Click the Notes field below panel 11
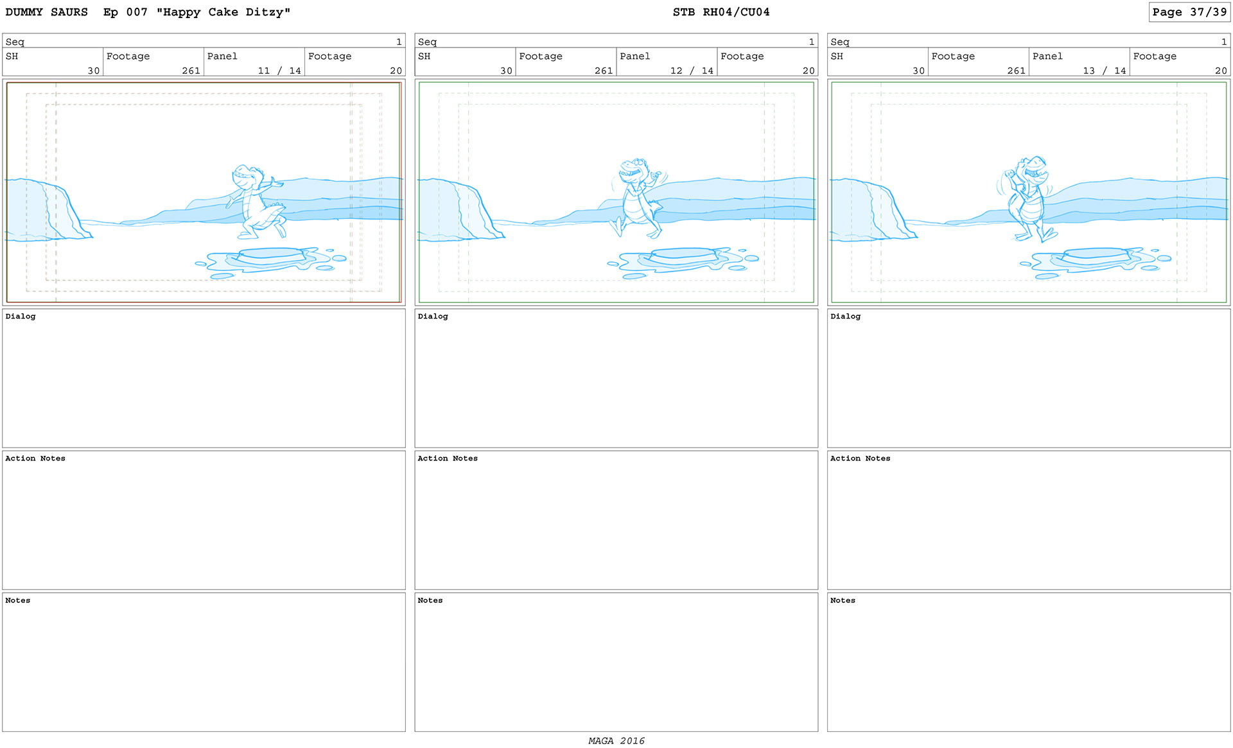 [204, 662]
